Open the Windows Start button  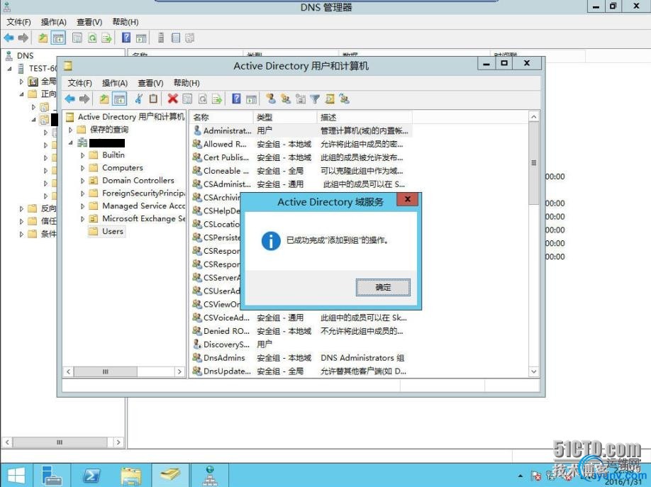click(x=16, y=476)
